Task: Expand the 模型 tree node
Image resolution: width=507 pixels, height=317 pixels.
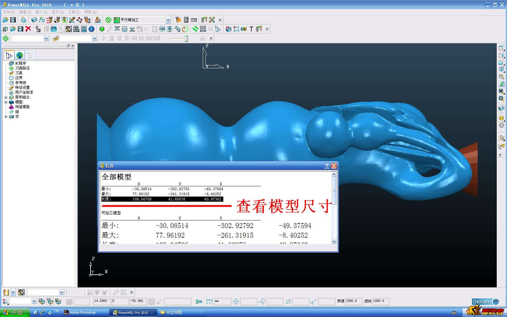Action: tap(6, 102)
